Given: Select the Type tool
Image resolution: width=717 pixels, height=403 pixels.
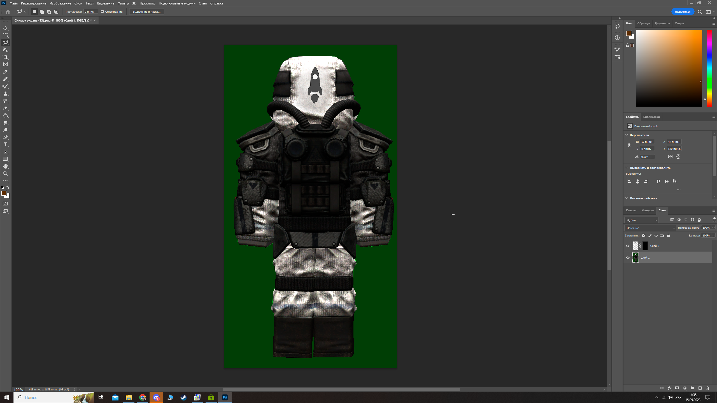Looking at the screenshot, I should [5, 145].
